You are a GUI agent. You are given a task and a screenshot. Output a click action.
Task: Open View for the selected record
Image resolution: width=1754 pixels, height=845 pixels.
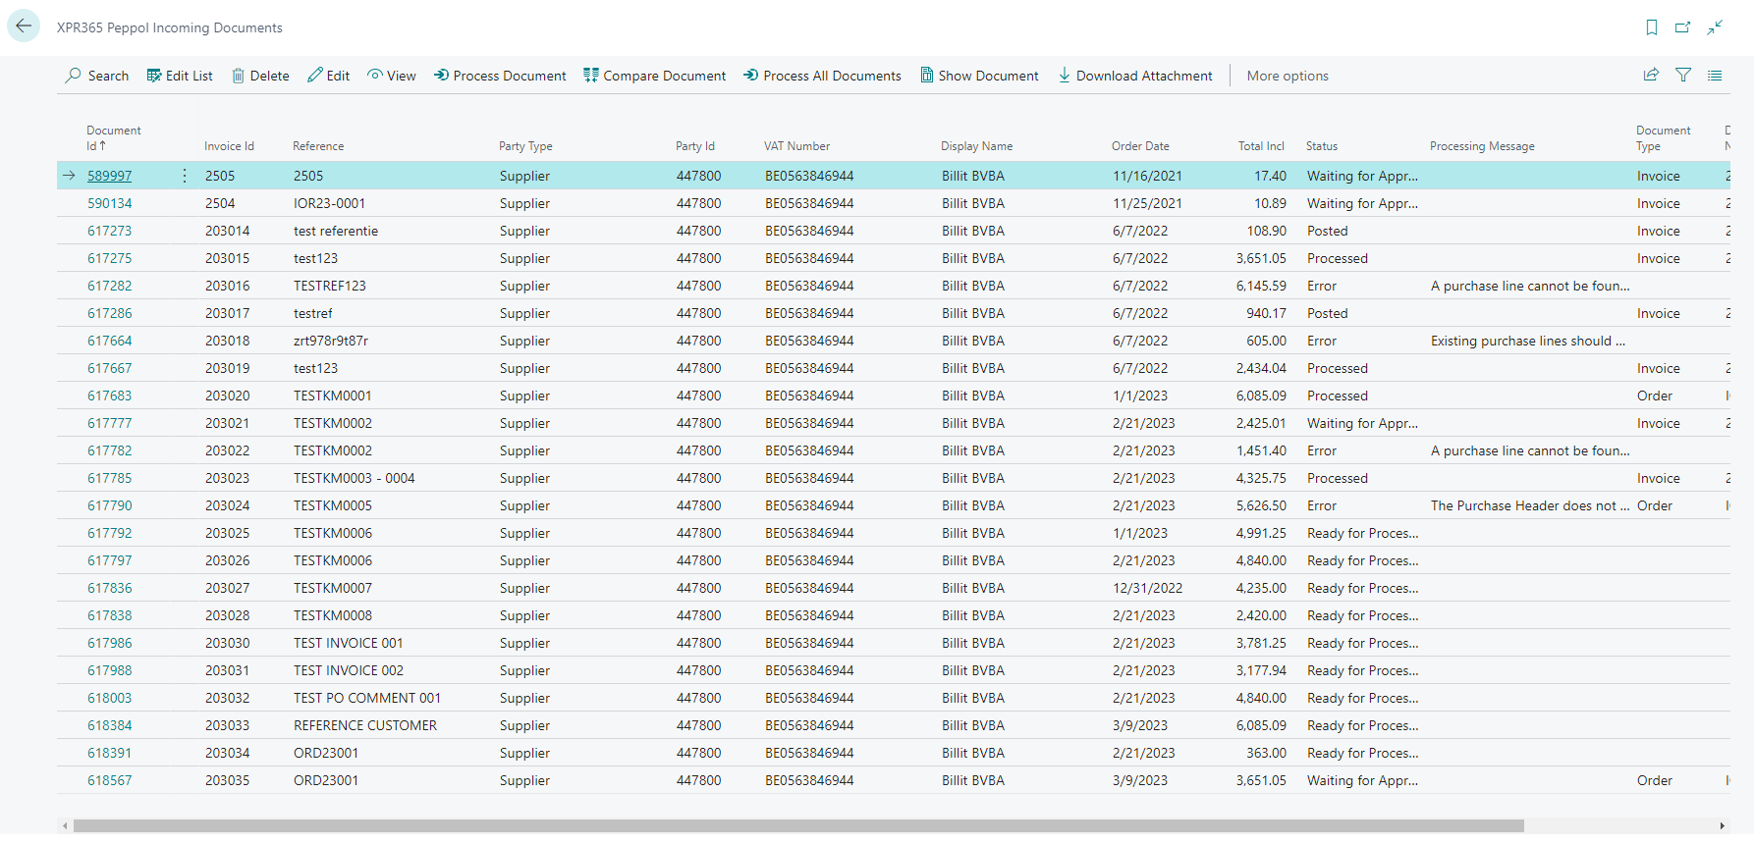[392, 76]
